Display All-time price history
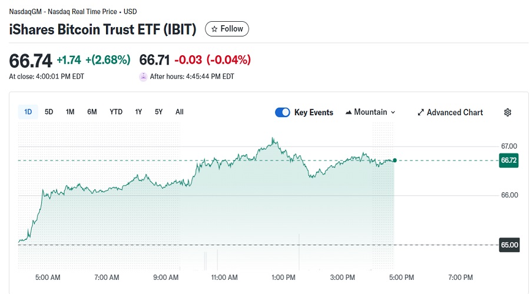530x294 pixels. [x=180, y=112]
